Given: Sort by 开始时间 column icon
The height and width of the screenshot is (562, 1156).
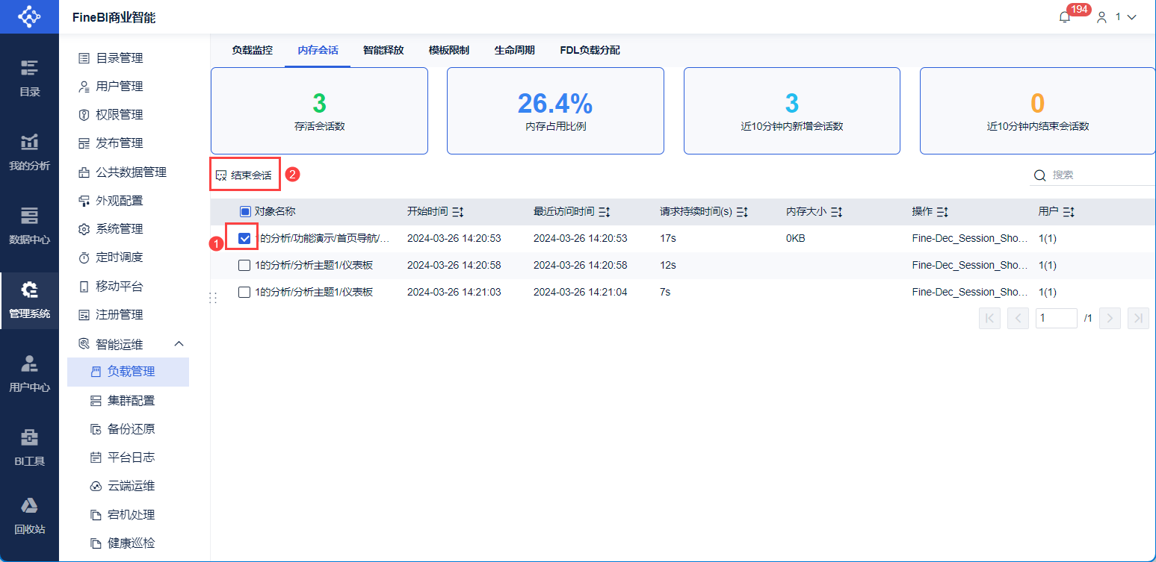Looking at the screenshot, I should click(x=458, y=212).
